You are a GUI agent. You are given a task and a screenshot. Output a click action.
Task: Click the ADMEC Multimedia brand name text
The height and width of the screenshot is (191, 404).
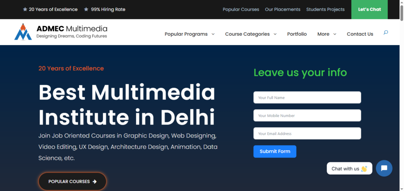point(72,29)
